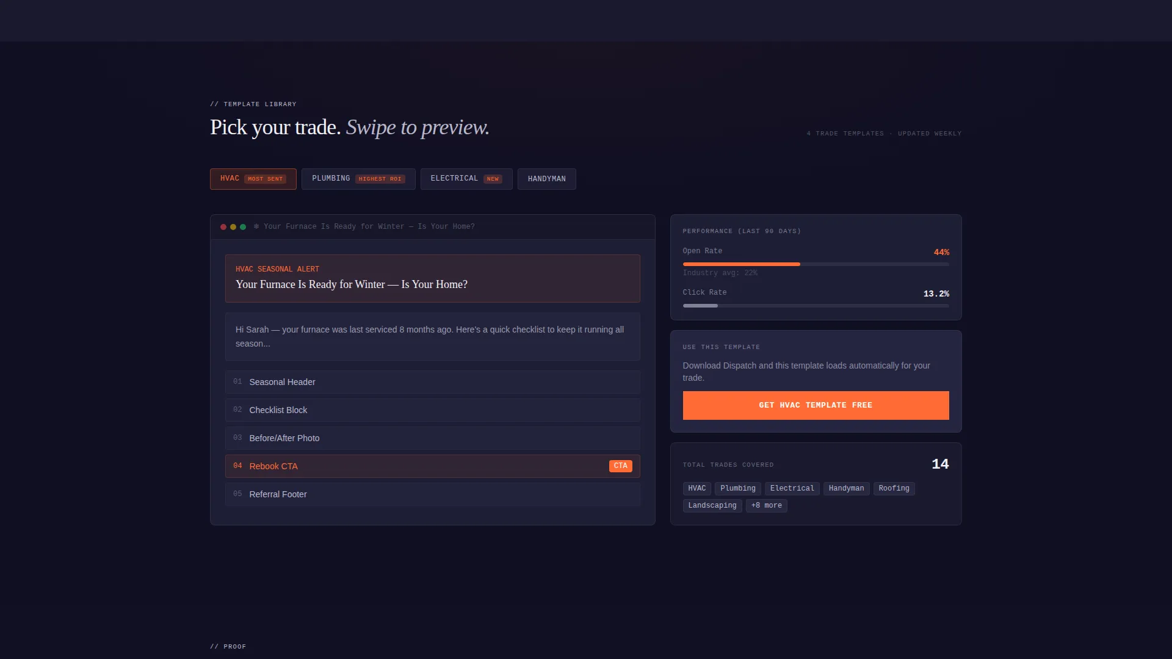Click the 'PERFORMANCE (LAST 90 DAYS)' label
This screenshot has width=1172, height=659.
coord(742,231)
